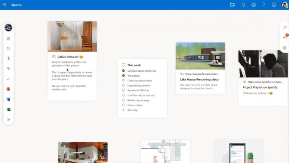
Task: Add a note from the sidebar
Action: [x=8, y=48]
